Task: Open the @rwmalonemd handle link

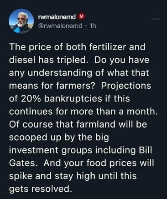Action: tap(60, 26)
